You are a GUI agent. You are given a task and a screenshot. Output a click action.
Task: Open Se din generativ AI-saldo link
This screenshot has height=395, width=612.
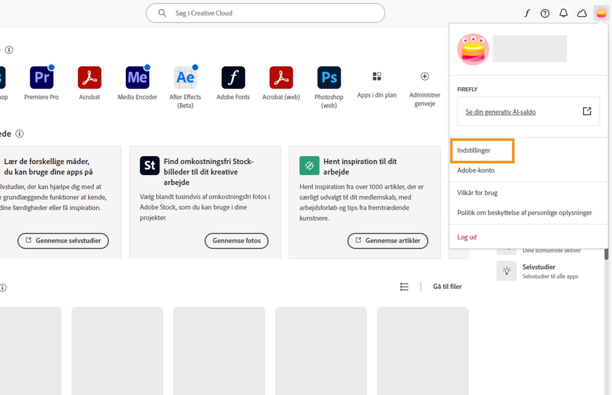coord(500,112)
